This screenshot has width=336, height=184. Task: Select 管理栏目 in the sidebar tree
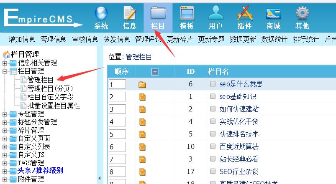pos(40,80)
